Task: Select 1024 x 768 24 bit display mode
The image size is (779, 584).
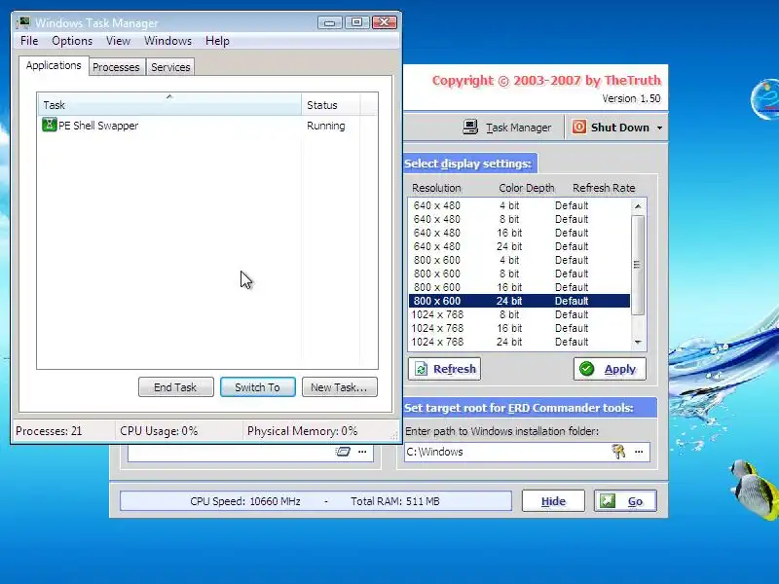Action: tap(519, 342)
